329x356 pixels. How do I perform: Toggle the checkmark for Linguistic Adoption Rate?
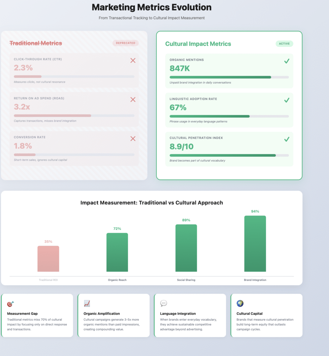coord(287,100)
